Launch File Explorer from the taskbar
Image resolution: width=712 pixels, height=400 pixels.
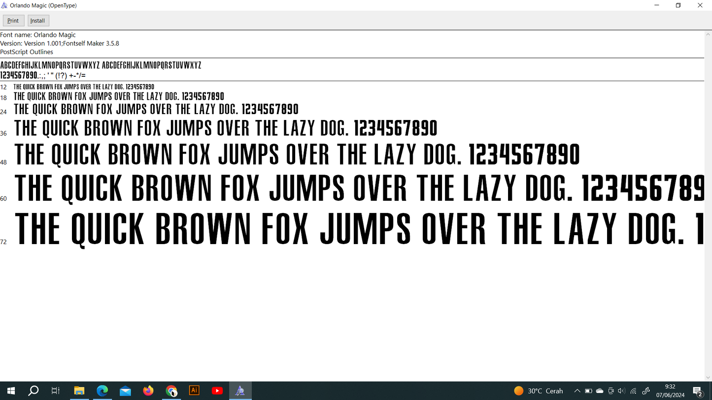tap(79, 391)
